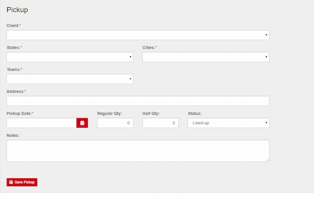Image resolution: width=314 pixels, height=198 pixels.
Task: Click the States label
Action: (14, 48)
